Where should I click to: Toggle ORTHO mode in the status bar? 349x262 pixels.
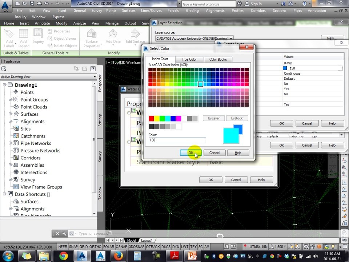click(x=95, y=247)
